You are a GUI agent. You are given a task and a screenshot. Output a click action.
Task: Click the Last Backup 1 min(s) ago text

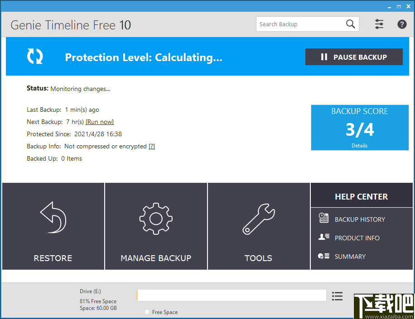[63, 110]
